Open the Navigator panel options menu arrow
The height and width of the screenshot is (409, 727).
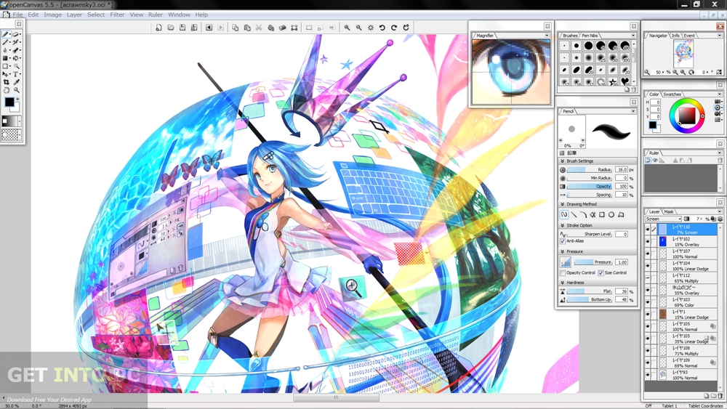[720, 35]
